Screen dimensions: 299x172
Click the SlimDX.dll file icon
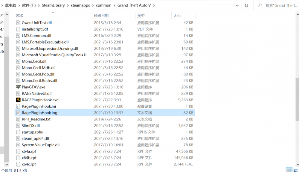coord(18,126)
